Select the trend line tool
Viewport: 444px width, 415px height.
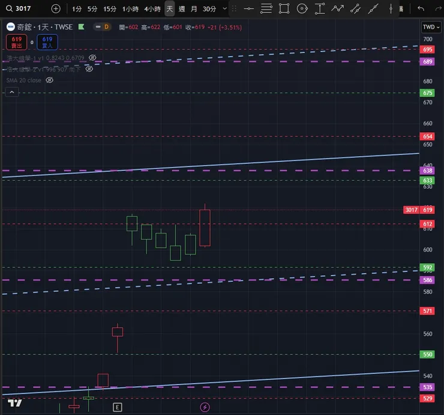(x=373, y=9)
